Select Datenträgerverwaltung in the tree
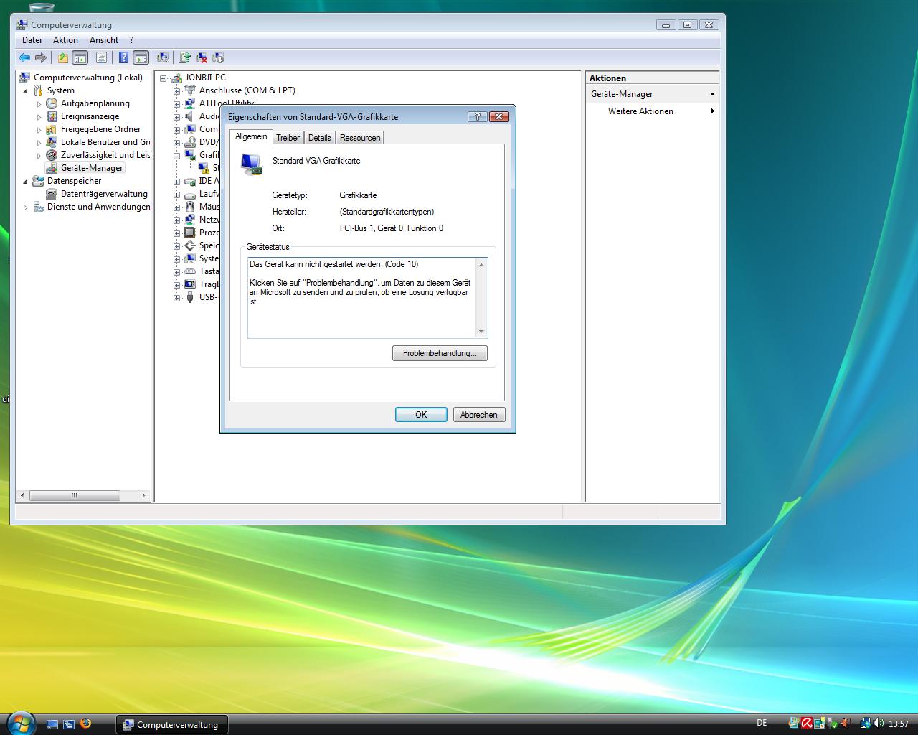The width and height of the screenshot is (918, 735). 104,194
